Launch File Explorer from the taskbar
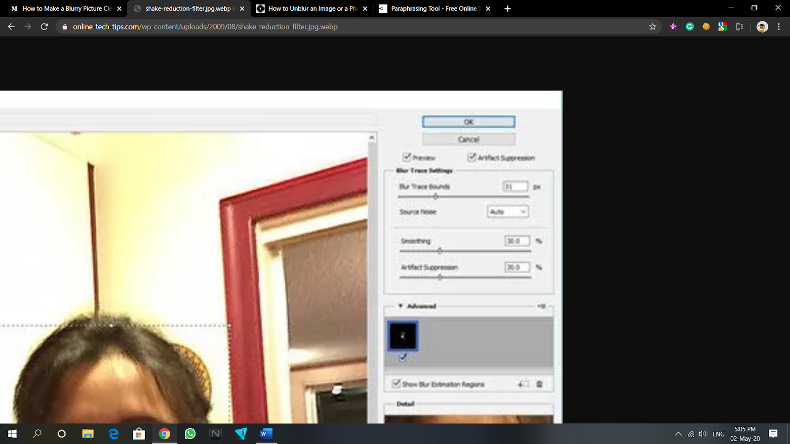790x444 pixels. coord(88,434)
